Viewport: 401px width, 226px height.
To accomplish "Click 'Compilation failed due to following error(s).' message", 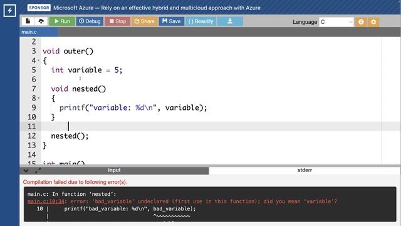I will click(x=75, y=182).
